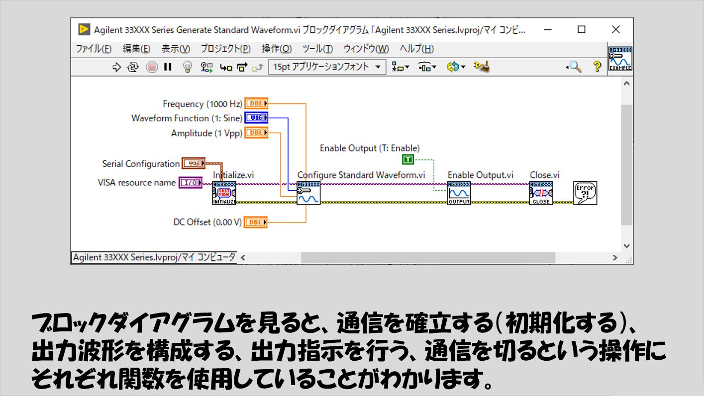
Task: Open Align Objects dropdown
Action: point(401,67)
